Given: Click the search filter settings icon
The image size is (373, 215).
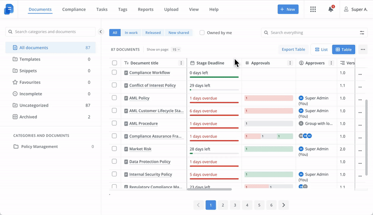Looking at the screenshot, I should [362, 33].
